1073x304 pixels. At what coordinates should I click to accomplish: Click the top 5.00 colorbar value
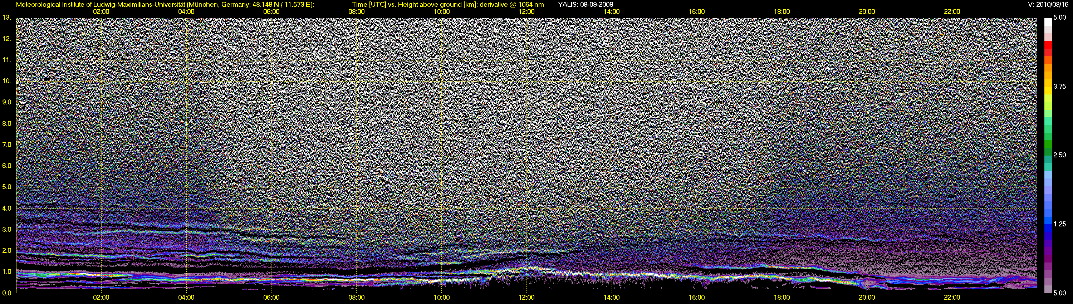click(x=1060, y=18)
